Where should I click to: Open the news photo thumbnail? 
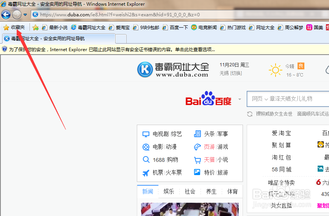click(x=190, y=209)
